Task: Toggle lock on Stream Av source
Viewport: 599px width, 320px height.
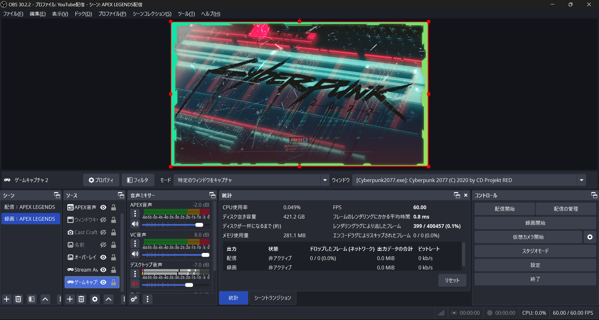Action: pyautogui.click(x=114, y=270)
